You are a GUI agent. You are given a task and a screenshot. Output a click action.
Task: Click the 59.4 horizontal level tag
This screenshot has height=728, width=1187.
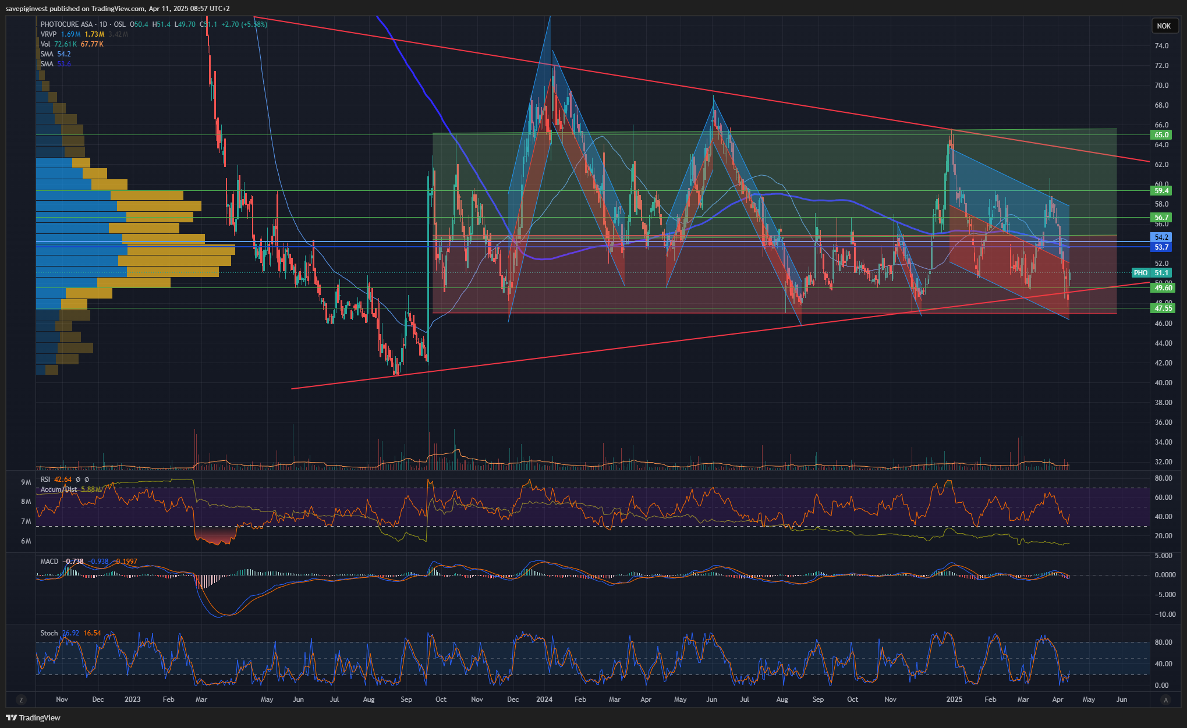(1161, 191)
